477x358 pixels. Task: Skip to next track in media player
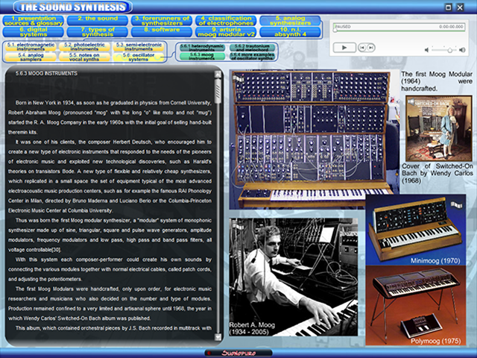pyautogui.click(x=370, y=48)
